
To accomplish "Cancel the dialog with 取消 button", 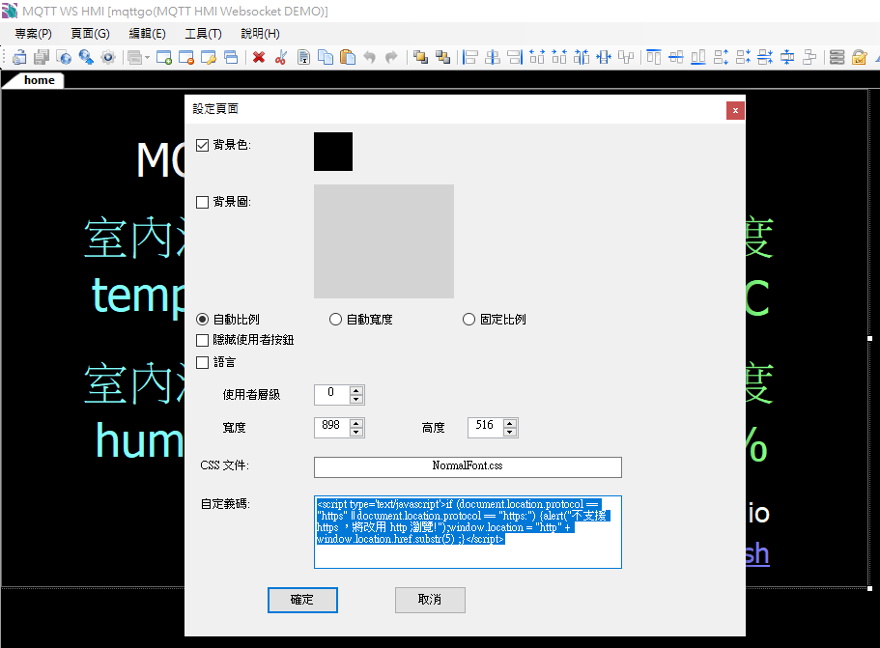I will (x=430, y=600).
